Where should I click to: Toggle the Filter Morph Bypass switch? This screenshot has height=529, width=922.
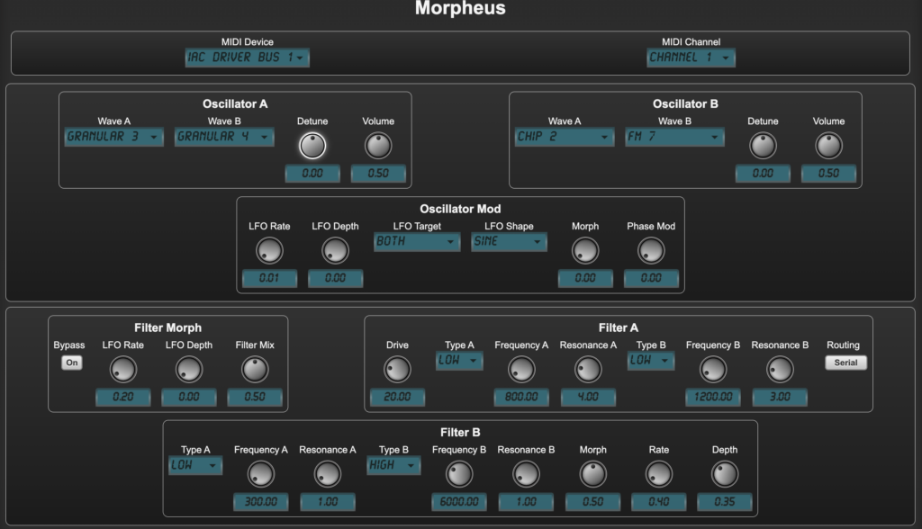pos(71,362)
